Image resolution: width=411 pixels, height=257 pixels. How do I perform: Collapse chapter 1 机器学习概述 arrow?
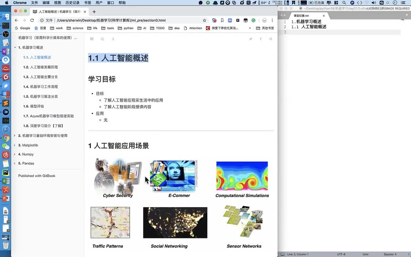[15, 47]
